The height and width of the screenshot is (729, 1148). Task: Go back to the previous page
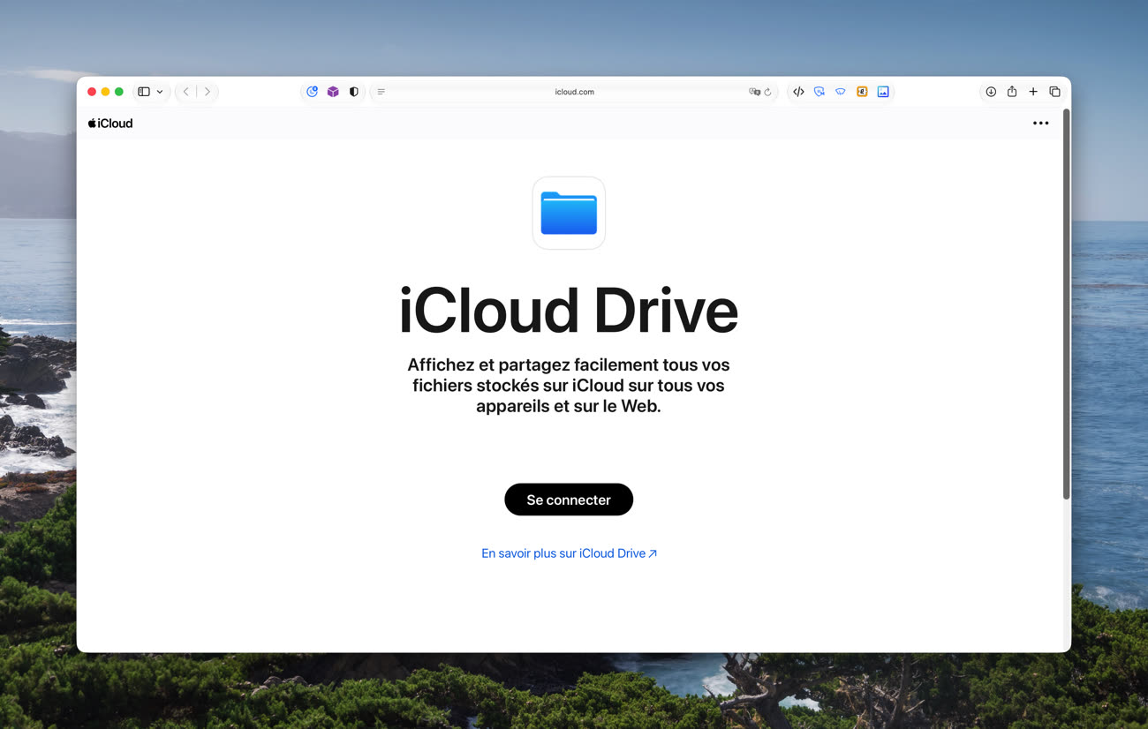(x=185, y=92)
